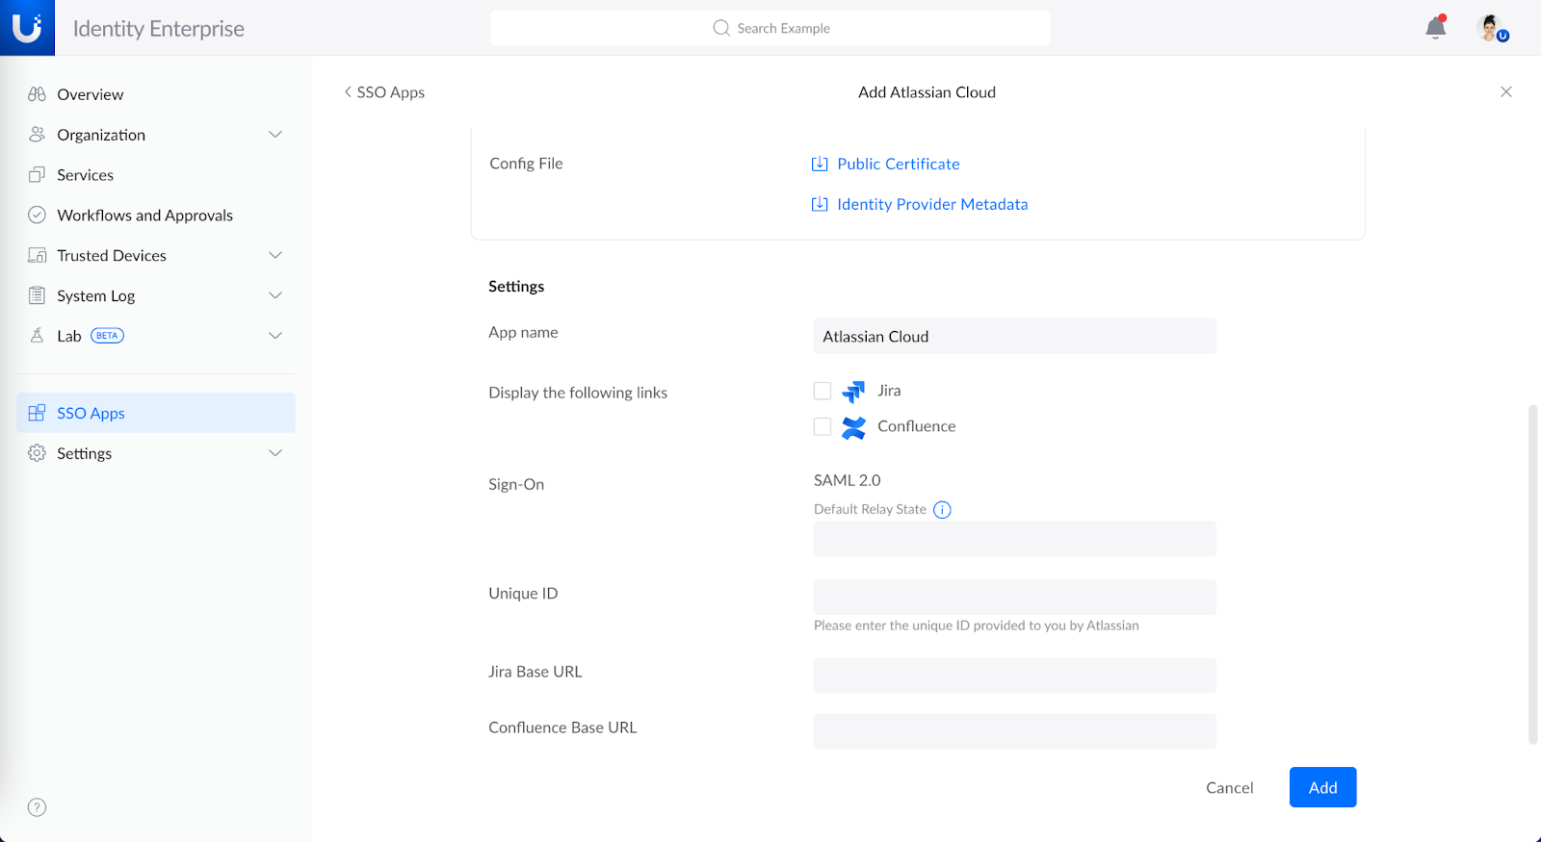Click Identity Enterprise title
Image resolution: width=1541 pixels, height=842 pixels.
coord(159,29)
